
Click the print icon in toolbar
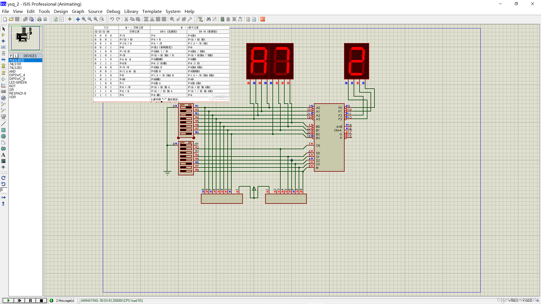point(39,19)
